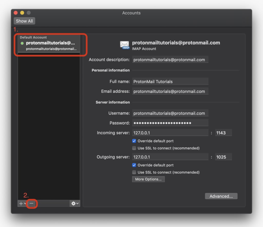Toggle Override default port for incoming server
The image size is (263, 227).
click(134, 141)
